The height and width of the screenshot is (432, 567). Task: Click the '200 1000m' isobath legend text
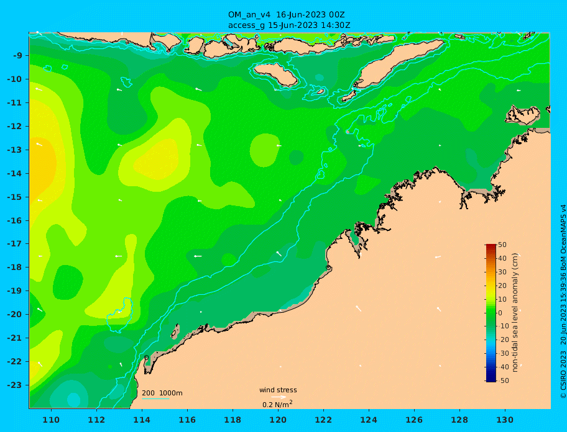click(162, 393)
